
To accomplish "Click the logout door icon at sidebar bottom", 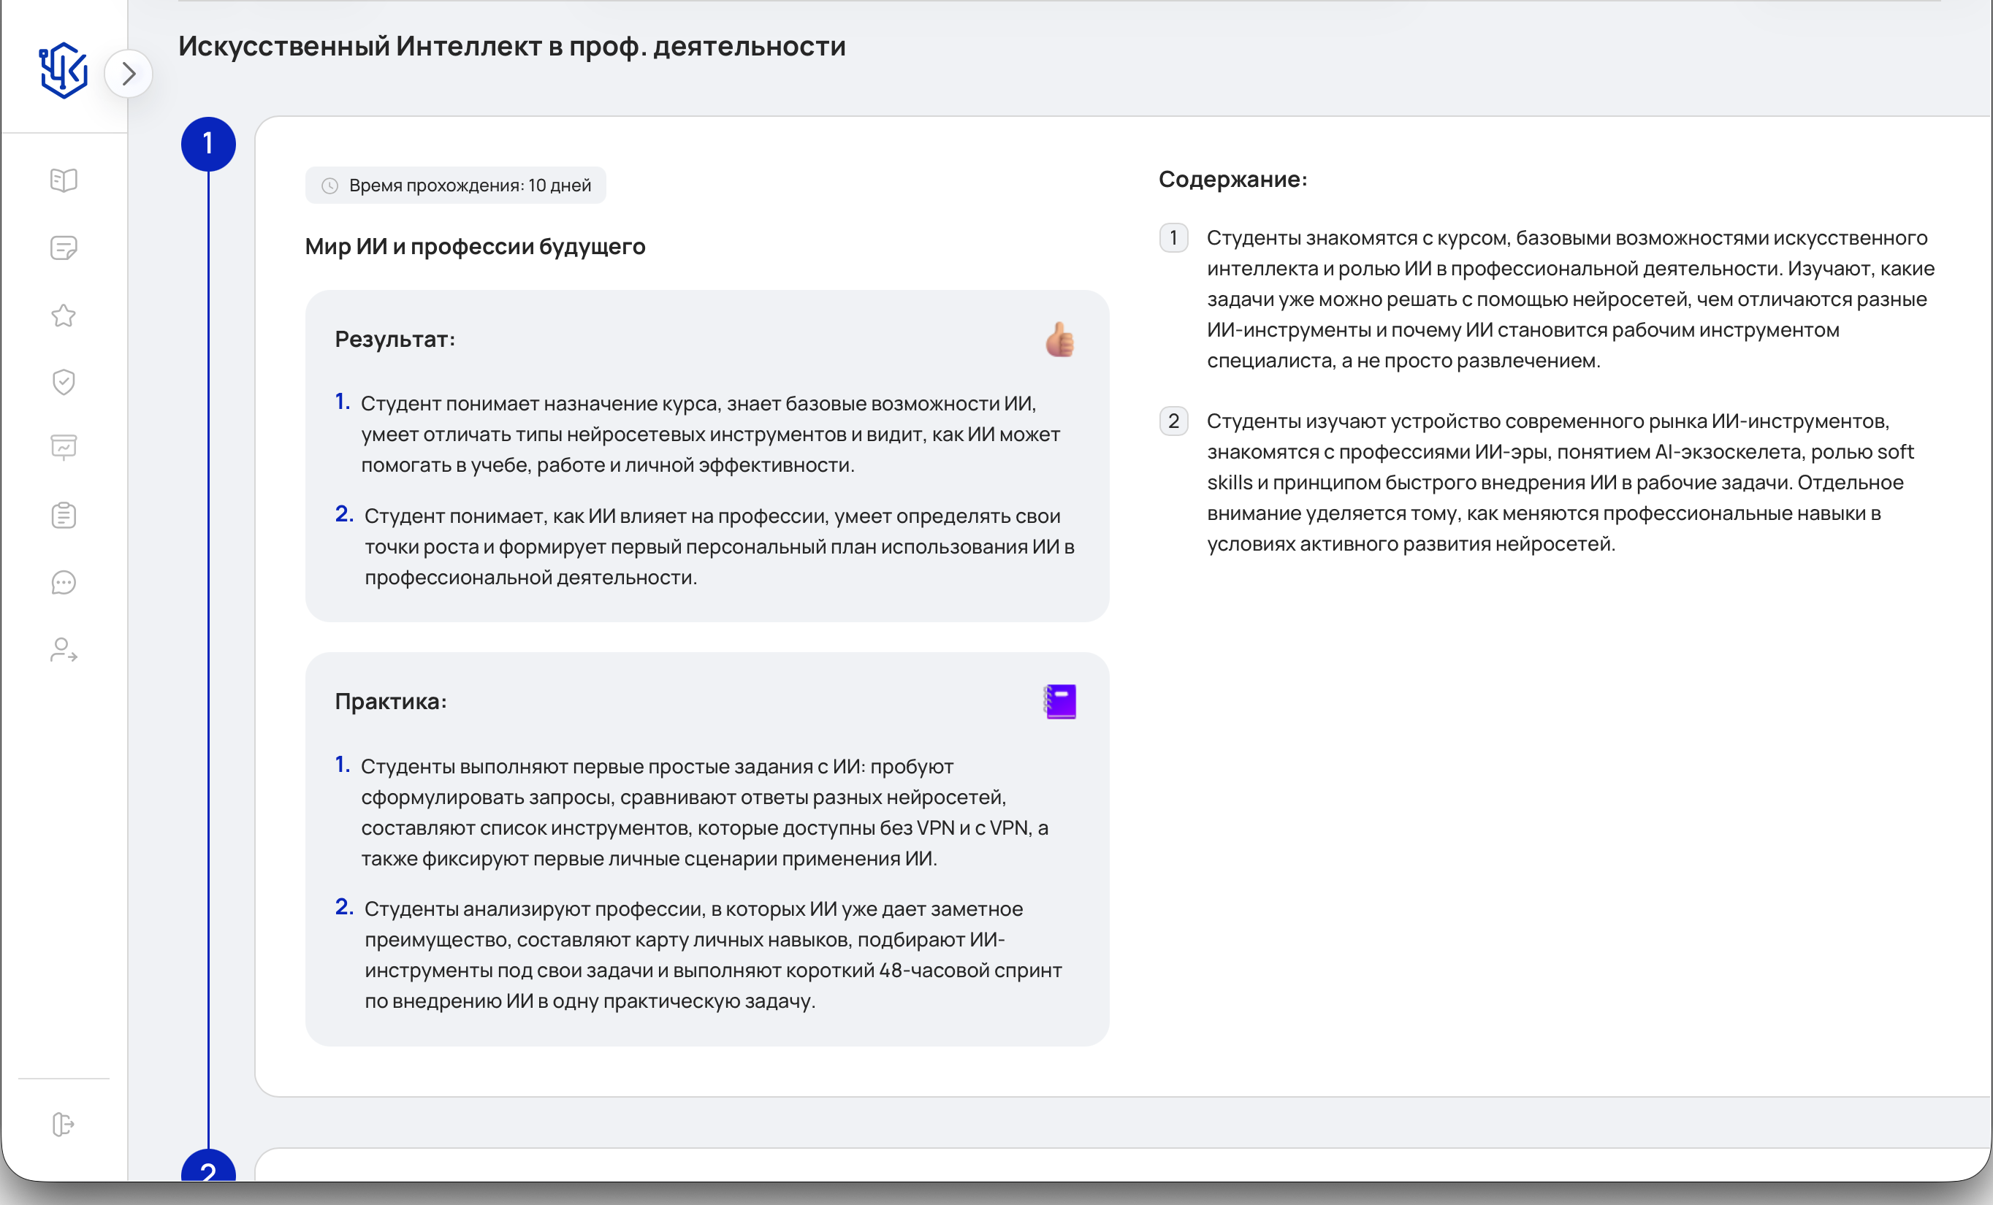I will pyautogui.click(x=63, y=1124).
